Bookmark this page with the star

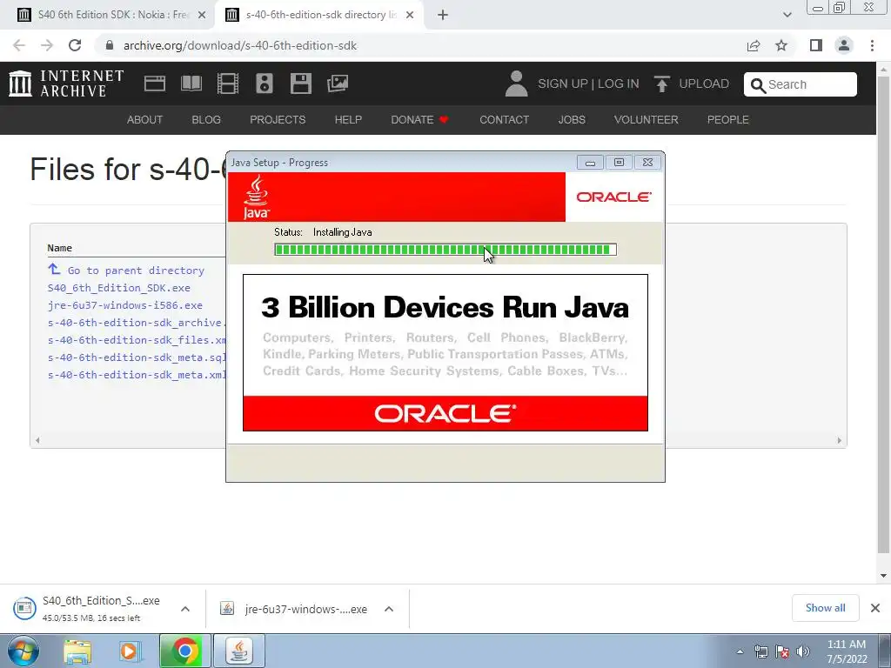[x=781, y=45]
